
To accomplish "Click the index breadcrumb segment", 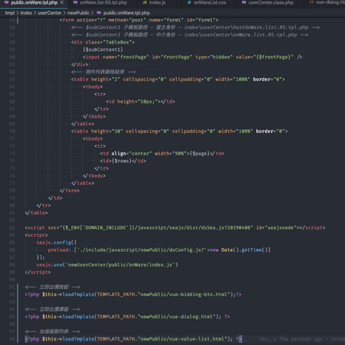I will point(26,13).
